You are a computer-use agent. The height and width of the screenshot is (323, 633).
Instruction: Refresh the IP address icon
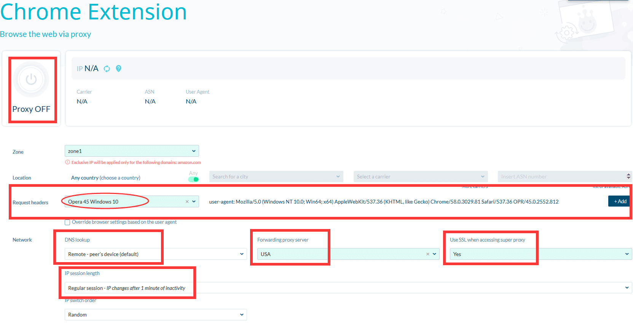(107, 68)
